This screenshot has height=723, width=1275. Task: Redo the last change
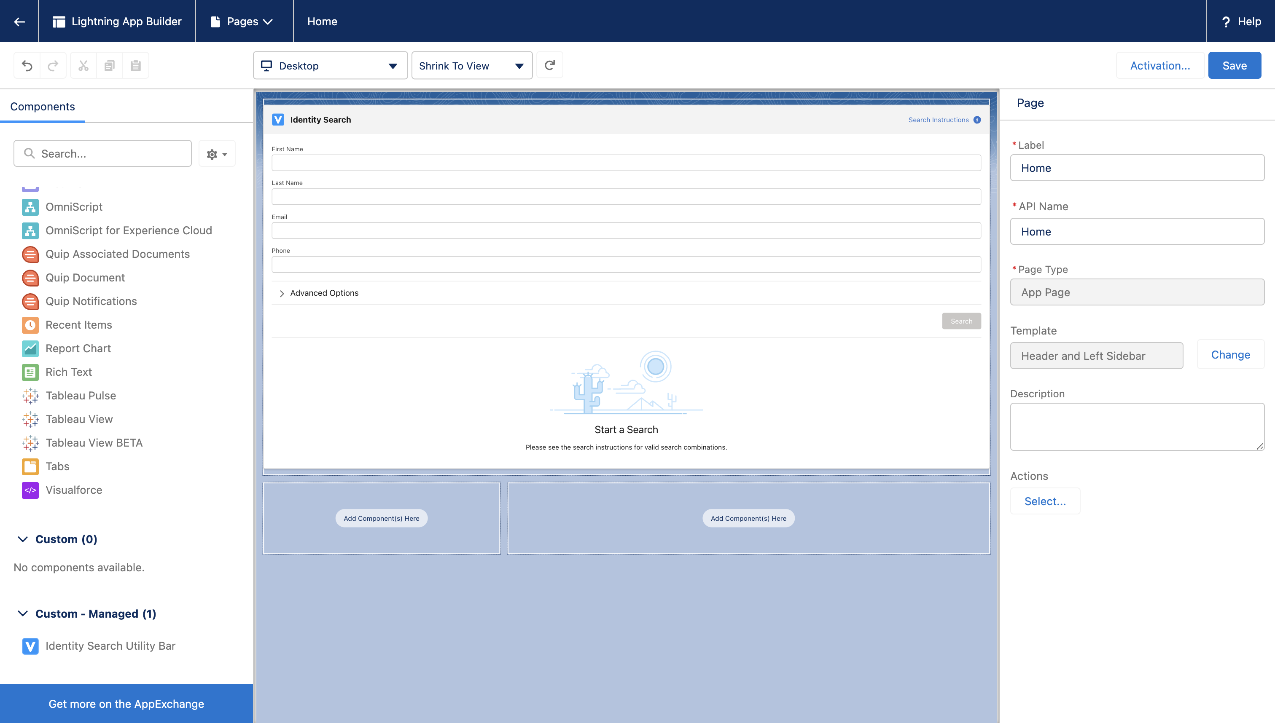click(53, 65)
